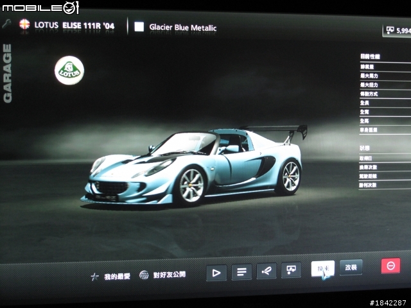Click the red remove car button
This screenshot has height=308, width=411.
pos(390,266)
